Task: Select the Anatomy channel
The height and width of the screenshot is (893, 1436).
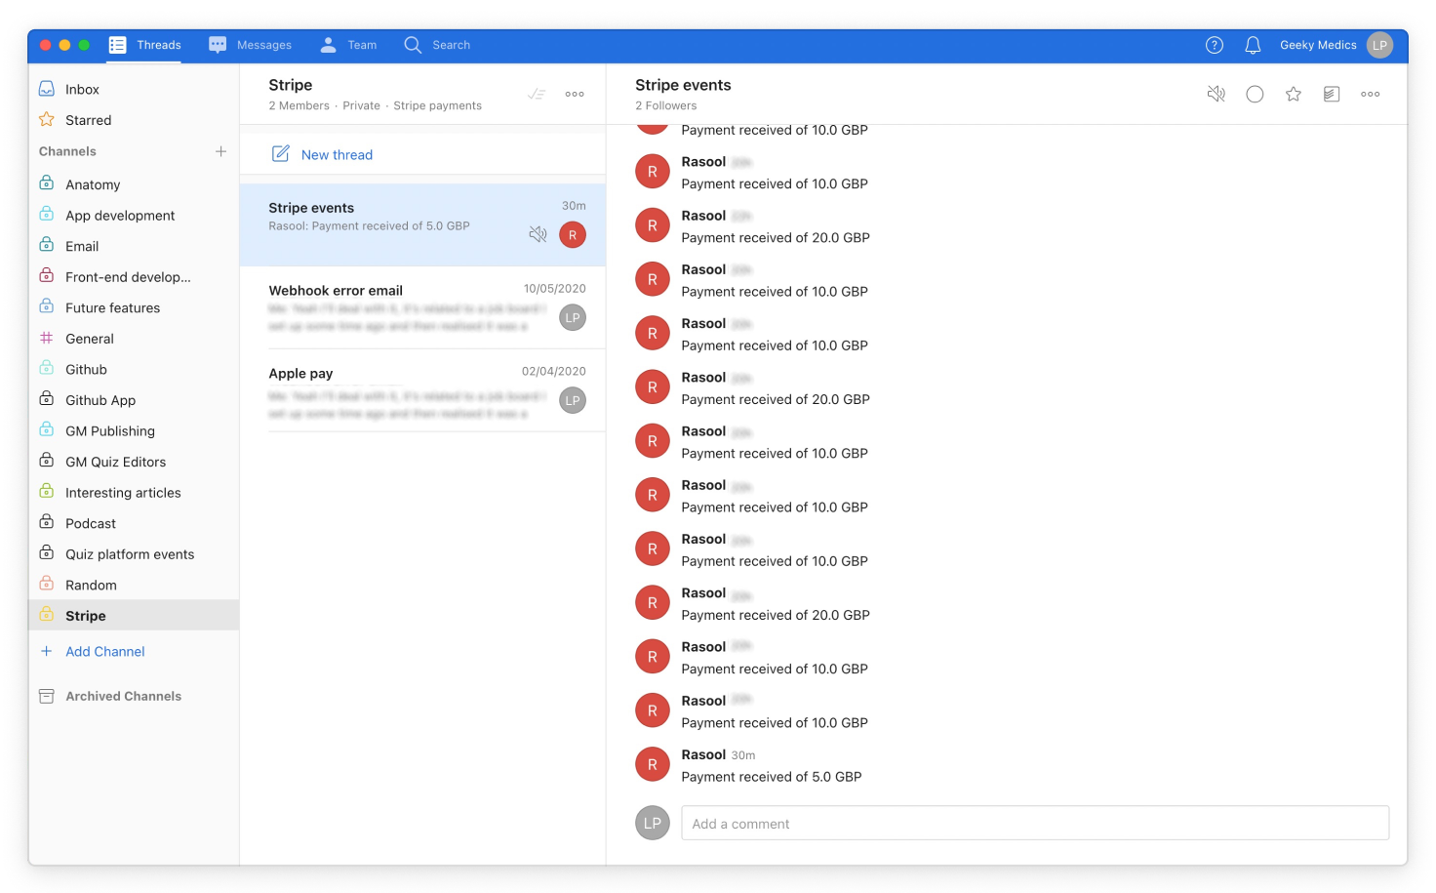Action: pyautogui.click(x=134, y=184)
